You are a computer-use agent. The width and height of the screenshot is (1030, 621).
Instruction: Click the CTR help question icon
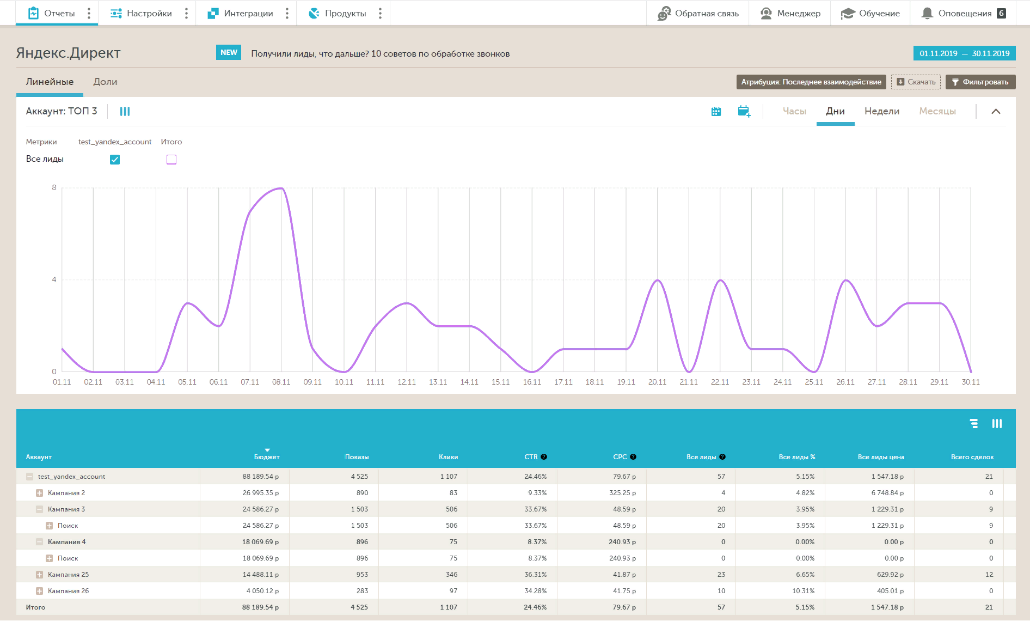544,457
